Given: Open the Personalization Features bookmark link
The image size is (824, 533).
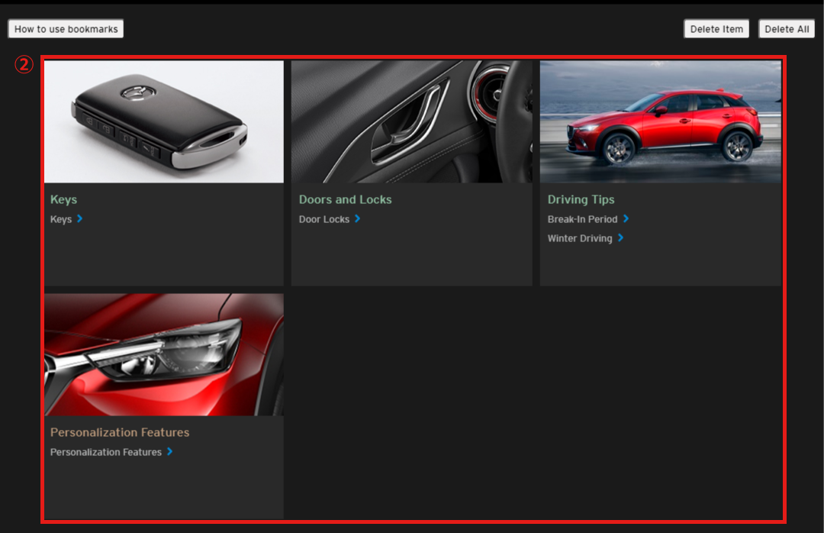Looking at the screenshot, I should coord(105,452).
